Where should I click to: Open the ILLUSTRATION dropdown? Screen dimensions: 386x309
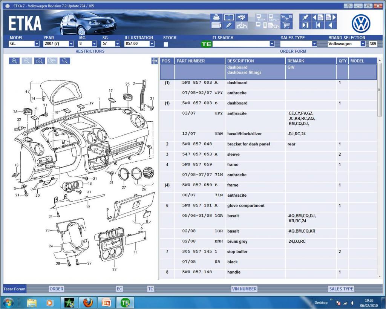click(152, 44)
